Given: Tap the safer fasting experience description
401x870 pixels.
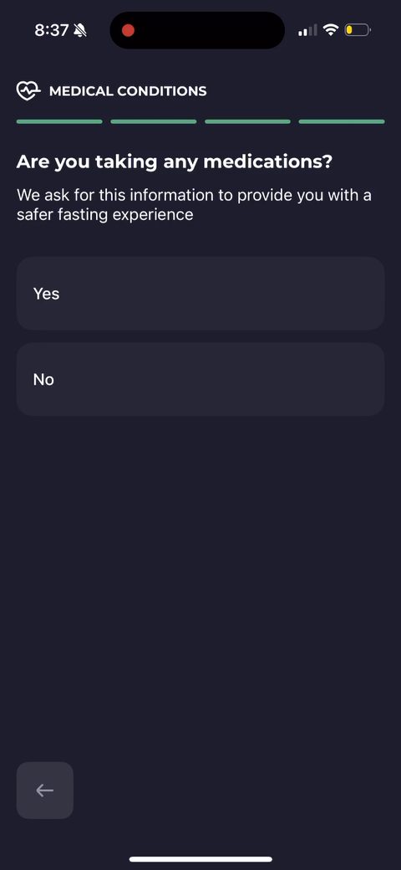Looking at the screenshot, I should coord(194,205).
